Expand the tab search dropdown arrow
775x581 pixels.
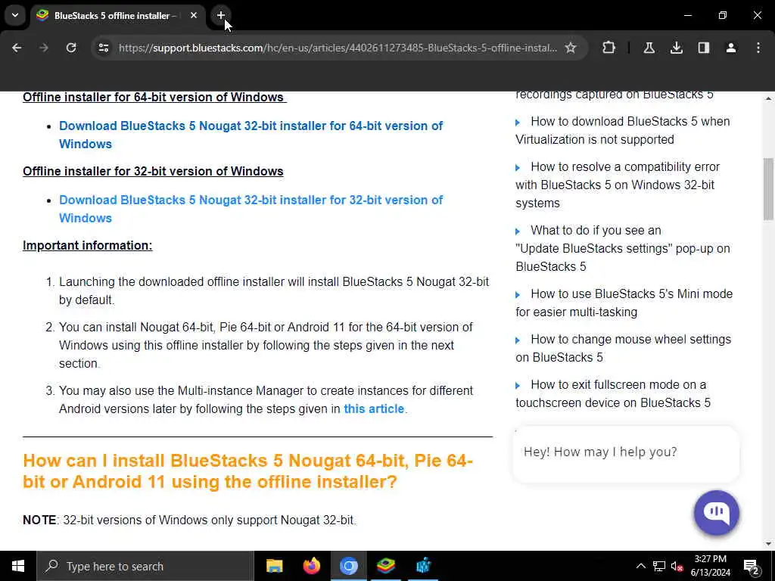coord(15,15)
